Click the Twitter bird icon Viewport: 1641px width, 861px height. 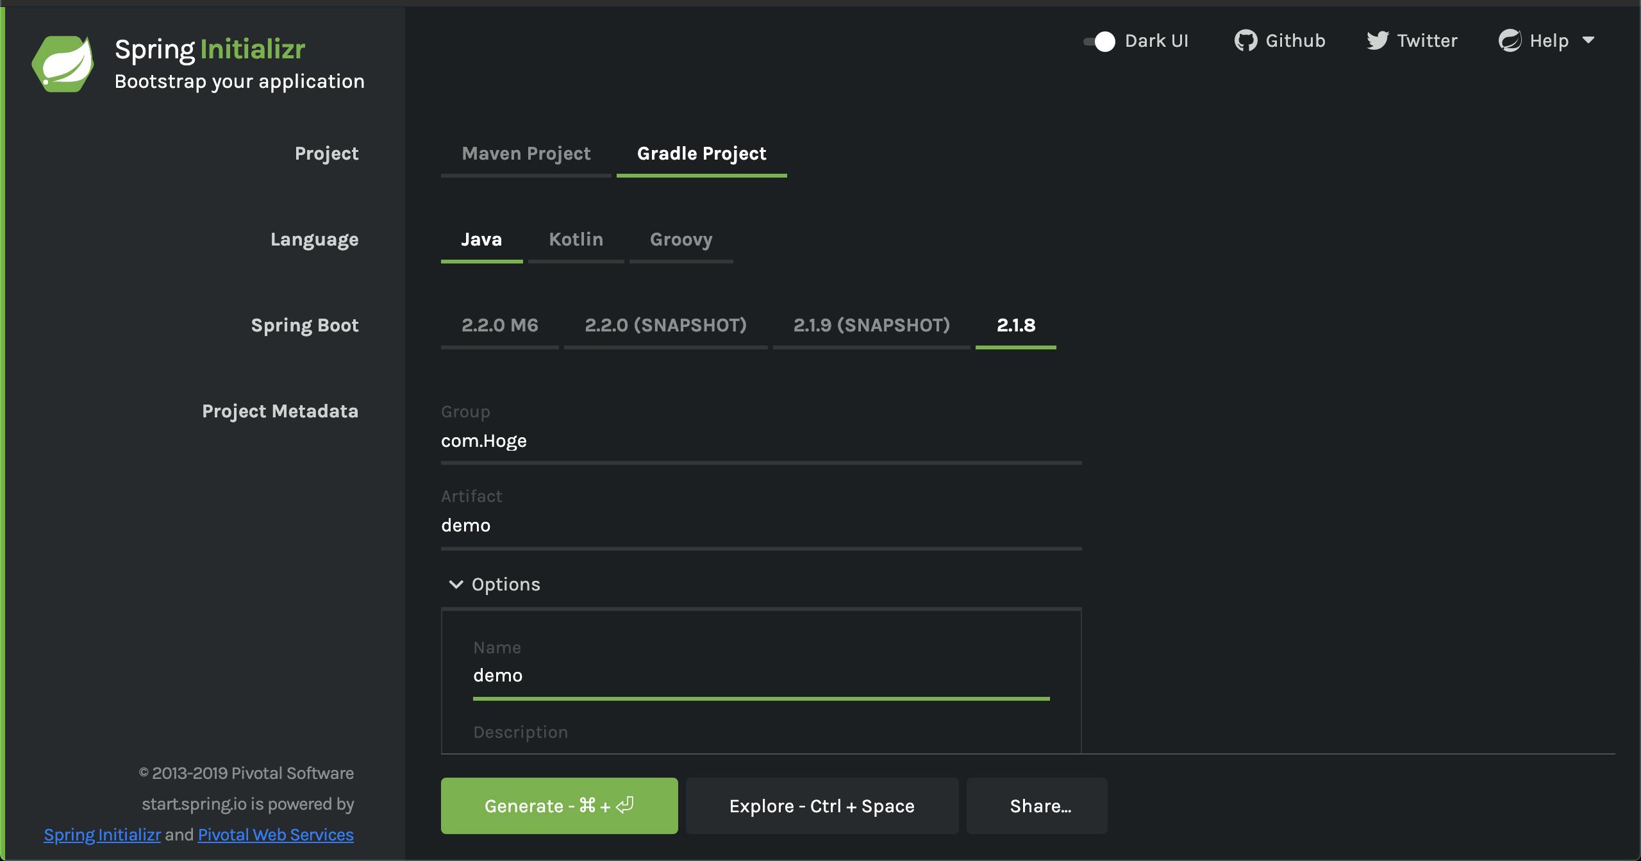[x=1378, y=40]
